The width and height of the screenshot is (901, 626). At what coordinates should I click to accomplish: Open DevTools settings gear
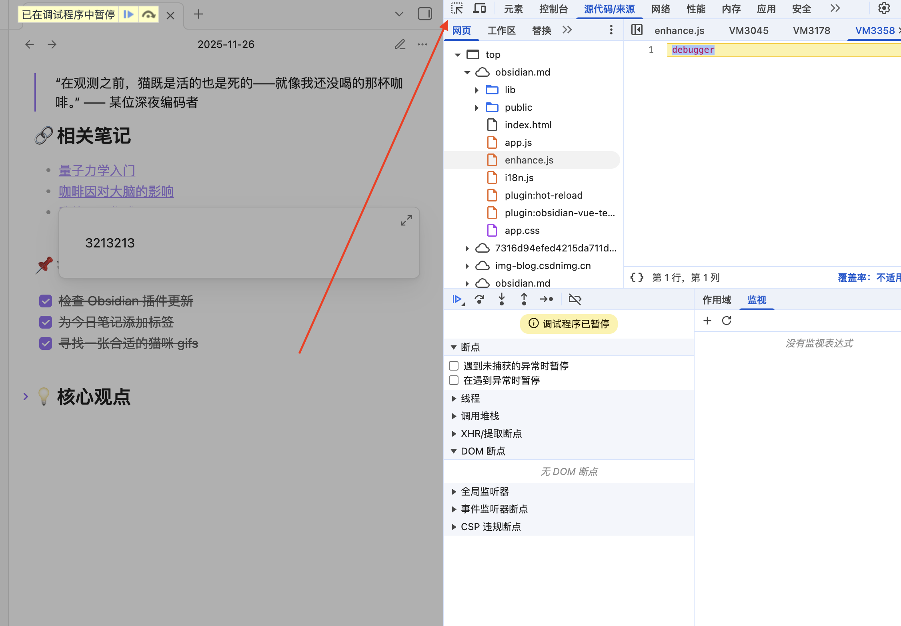point(884,8)
